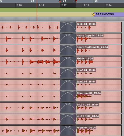Select the Kick .04_19-04 clip name
This screenshot has width=124, height=136.
coord(86,24)
